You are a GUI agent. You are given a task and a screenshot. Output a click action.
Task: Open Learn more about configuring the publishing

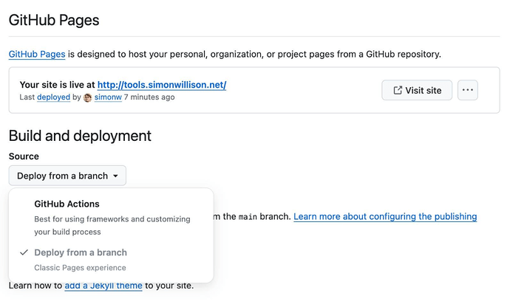pyautogui.click(x=384, y=217)
